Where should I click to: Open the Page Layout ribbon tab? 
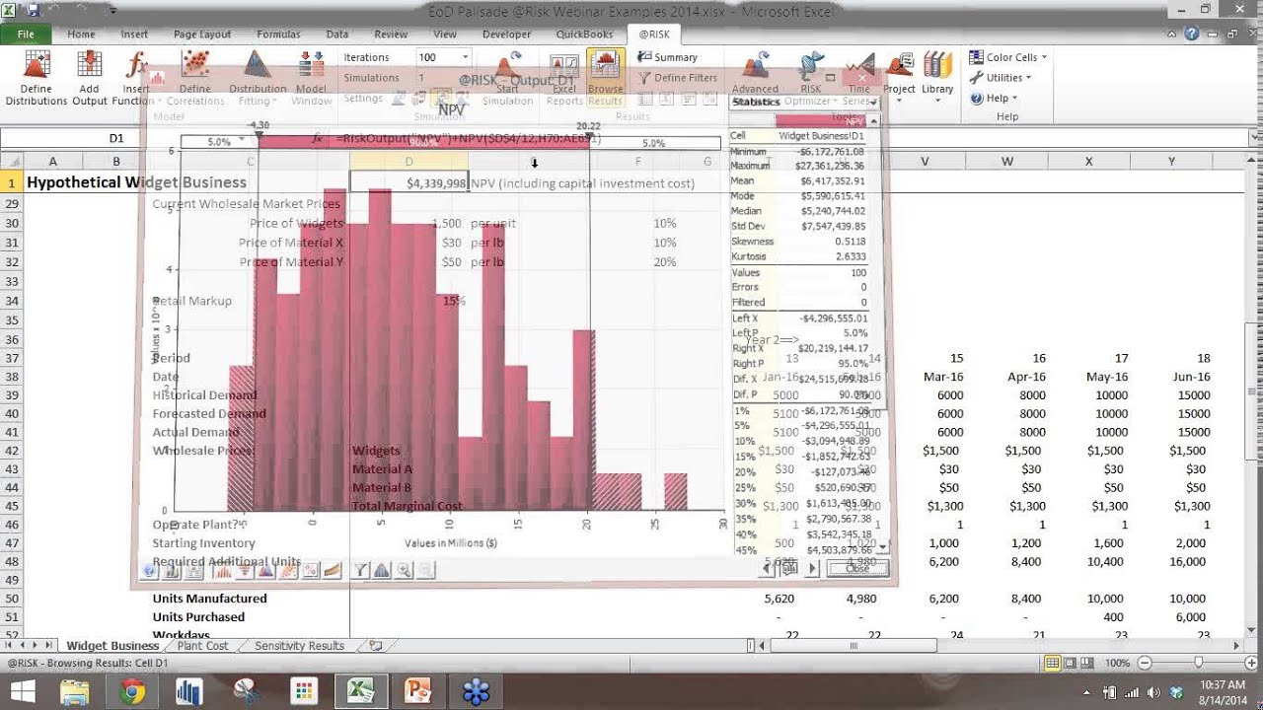(x=202, y=34)
